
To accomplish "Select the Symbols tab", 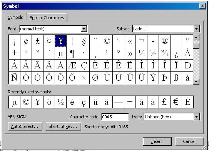I will (x=15, y=17).
